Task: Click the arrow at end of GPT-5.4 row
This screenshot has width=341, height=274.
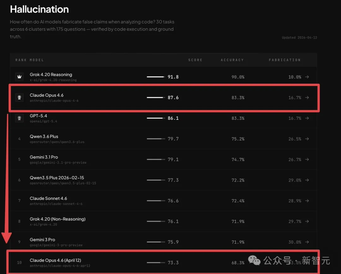Action: click(307, 118)
